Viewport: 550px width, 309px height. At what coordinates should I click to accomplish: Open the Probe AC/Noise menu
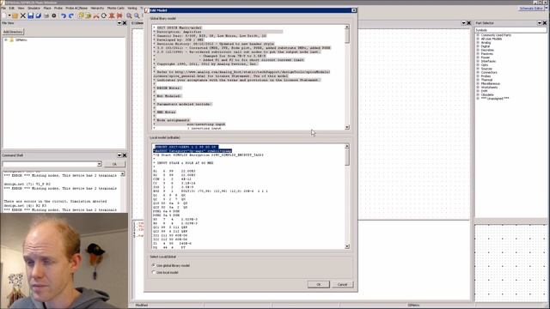click(x=76, y=8)
